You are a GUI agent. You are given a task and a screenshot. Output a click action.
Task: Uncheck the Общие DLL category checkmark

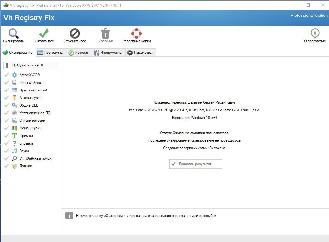[x=6, y=105]
